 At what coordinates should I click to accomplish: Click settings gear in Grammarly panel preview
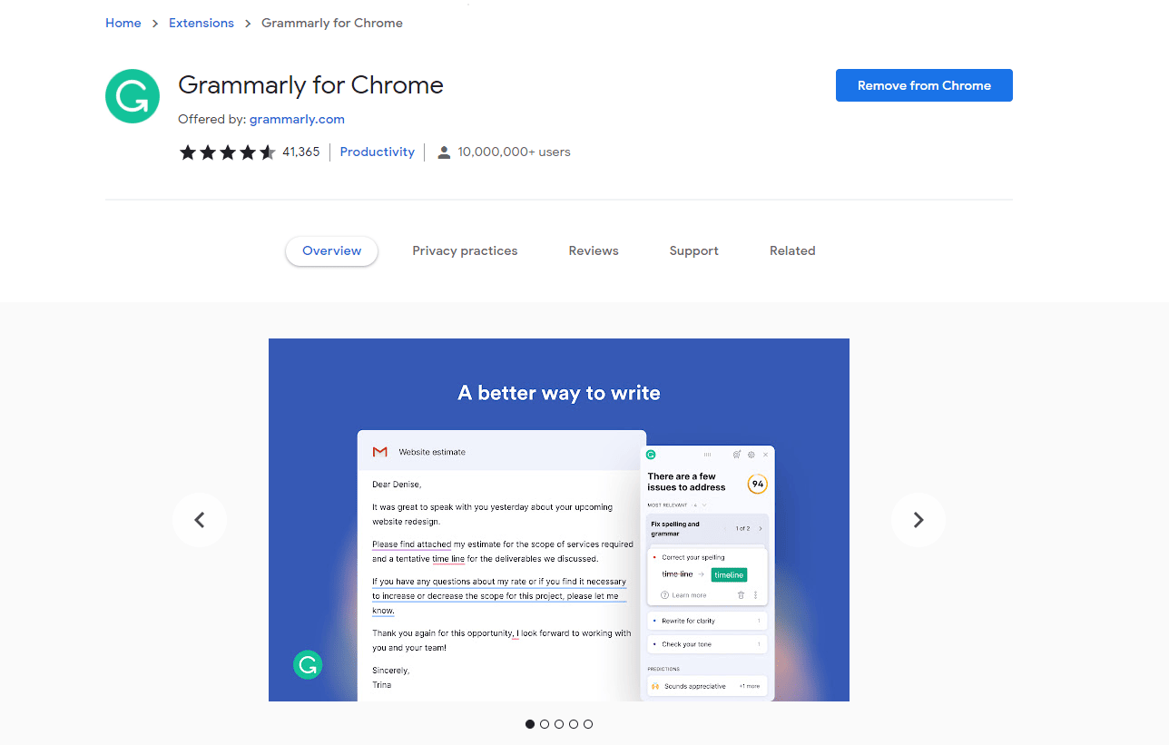pos(751,454)
